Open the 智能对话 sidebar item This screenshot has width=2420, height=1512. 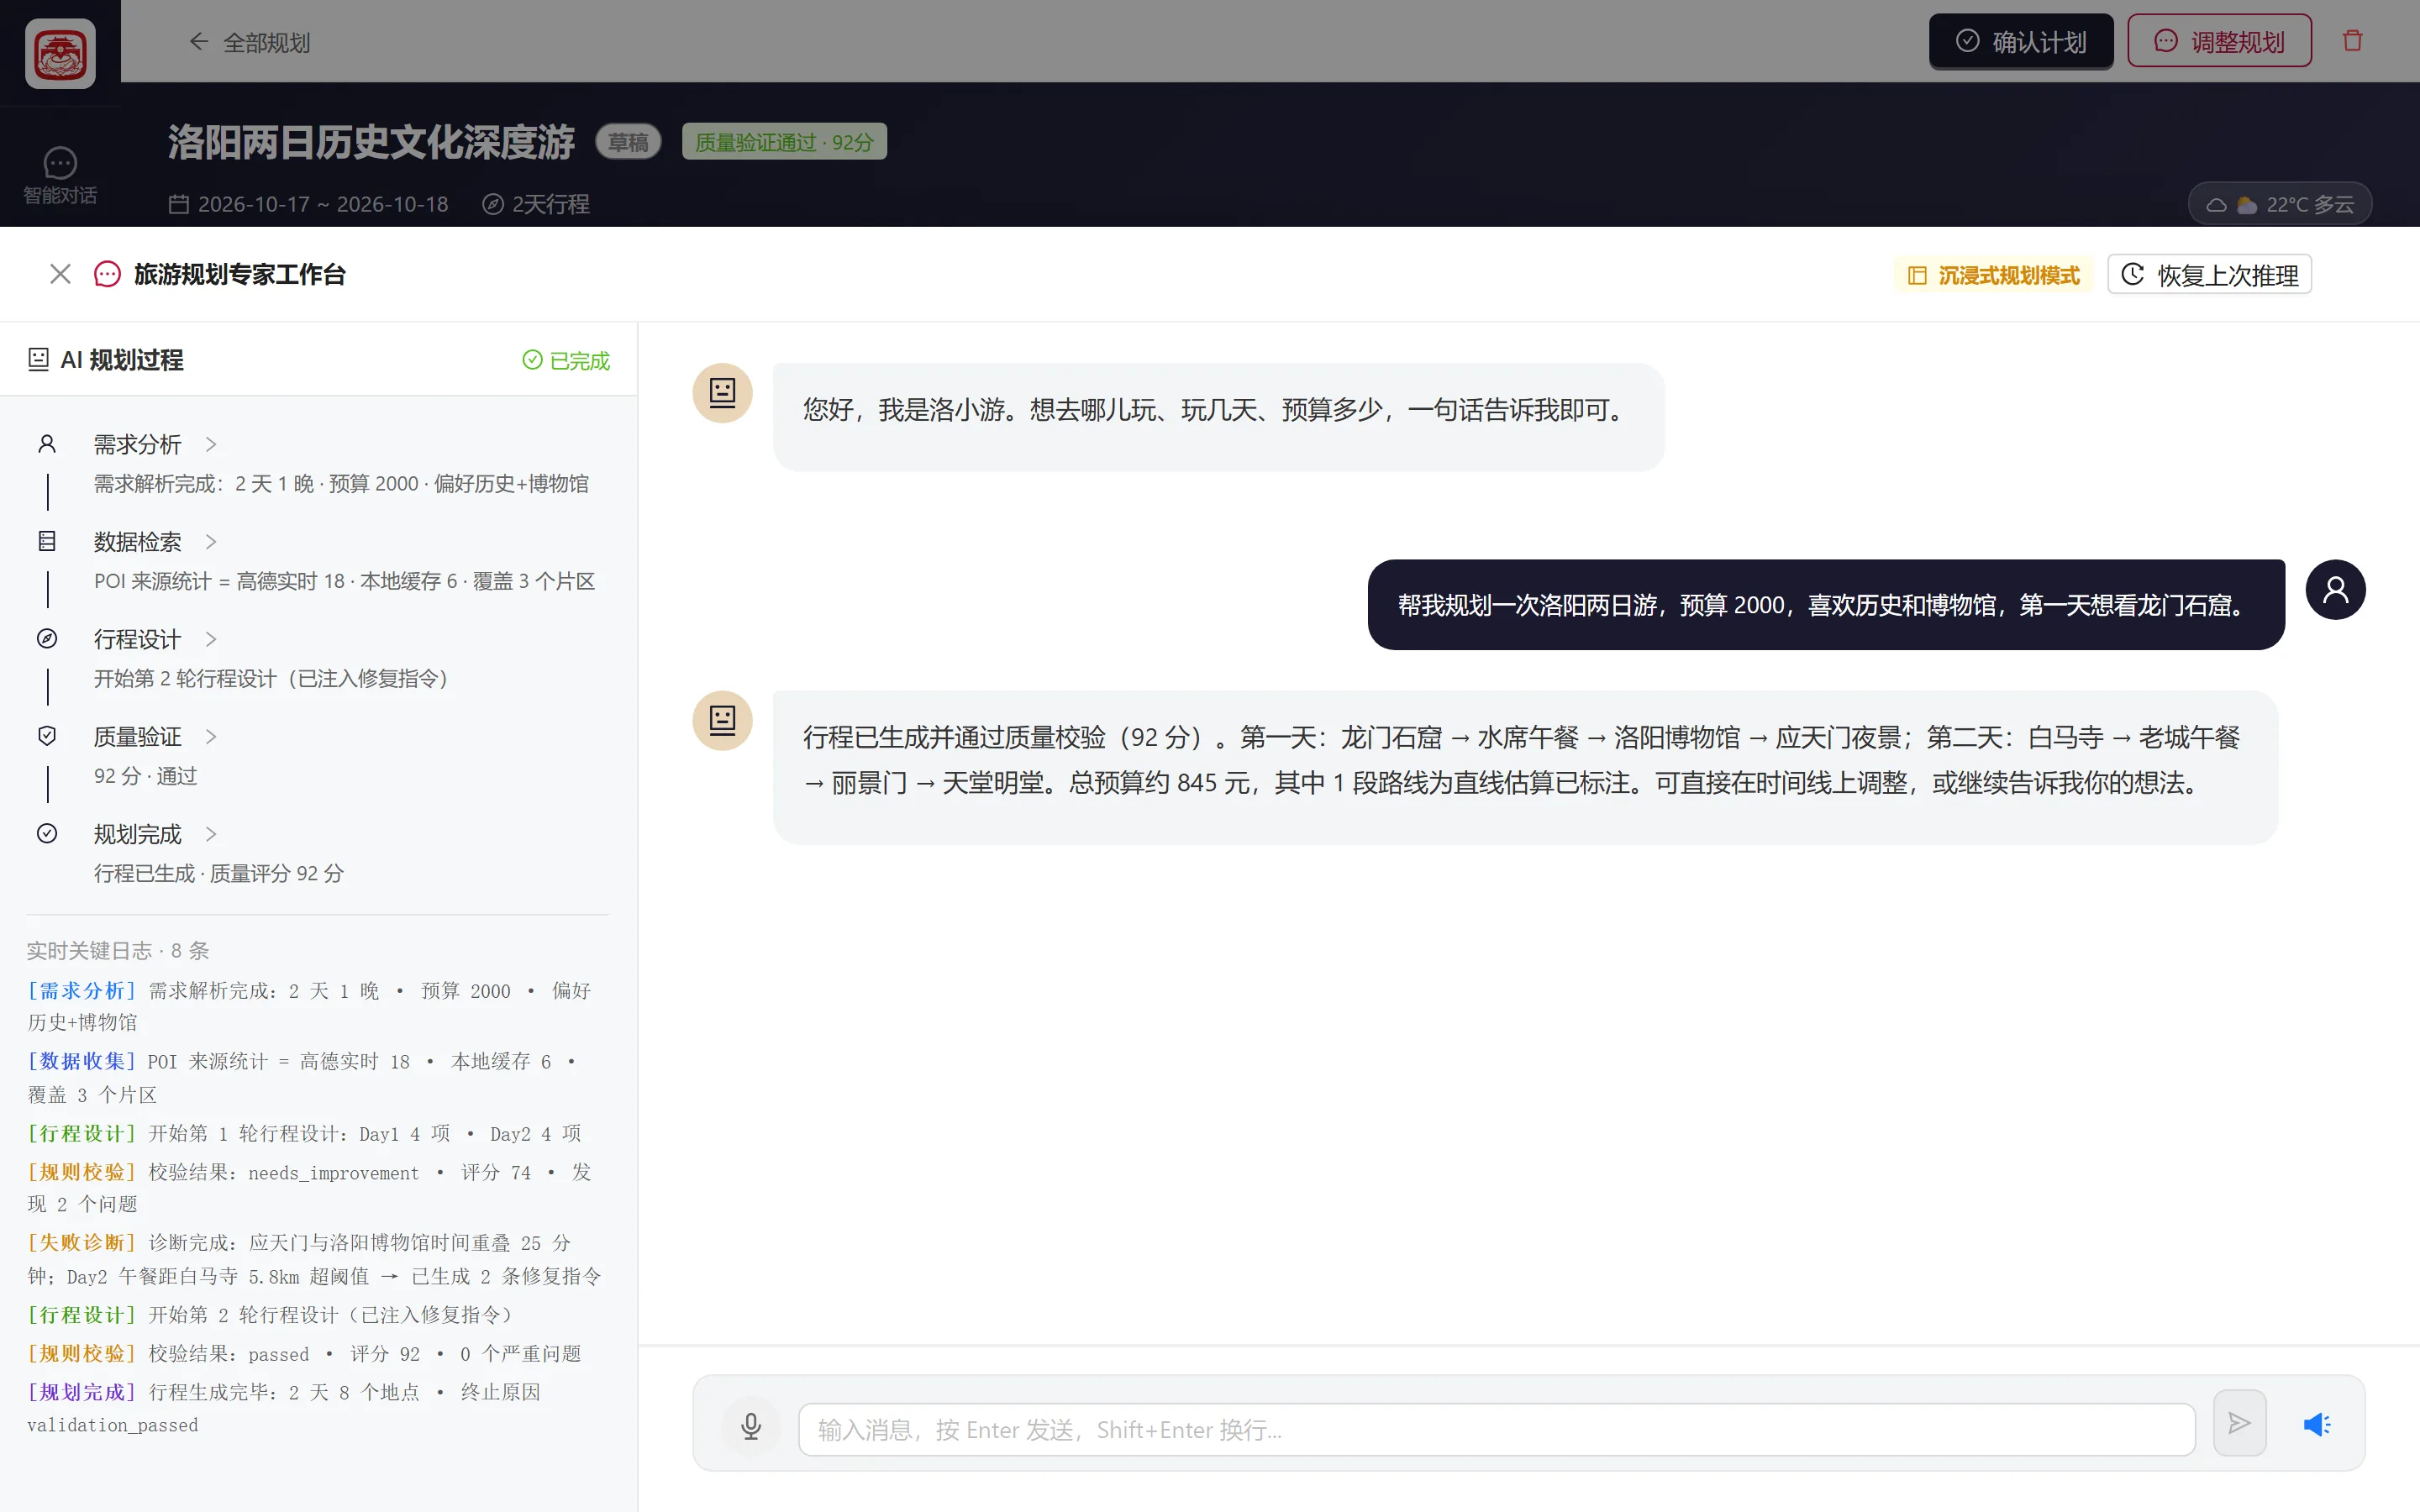pos(60,176)
